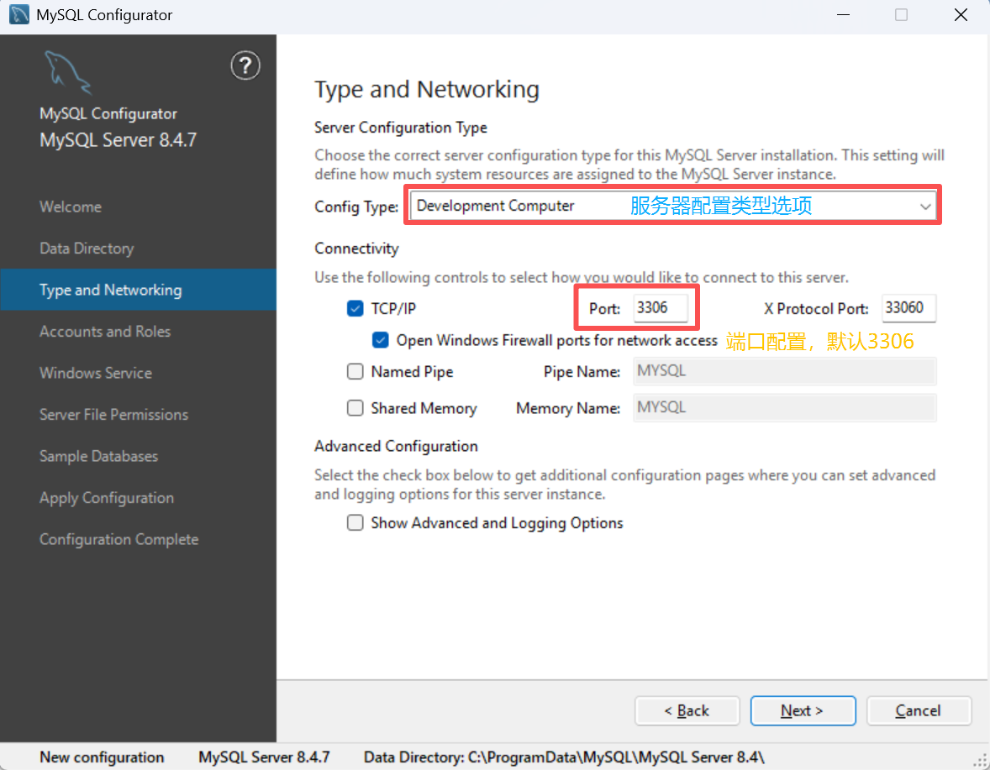Click the Port field showing 3306
This screenshot has width=990, height=770.
click(661, 307)
